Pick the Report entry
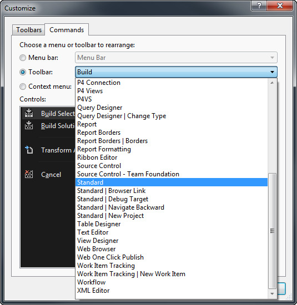297x305 pixels. pos(172,124)
